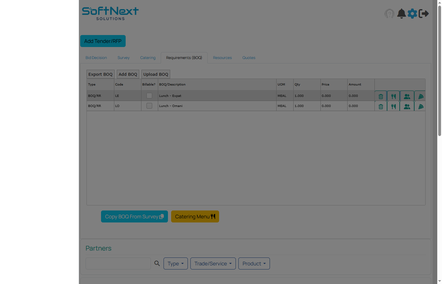Click inside the Partners search field
442x284 pixels.
(118, 263)
